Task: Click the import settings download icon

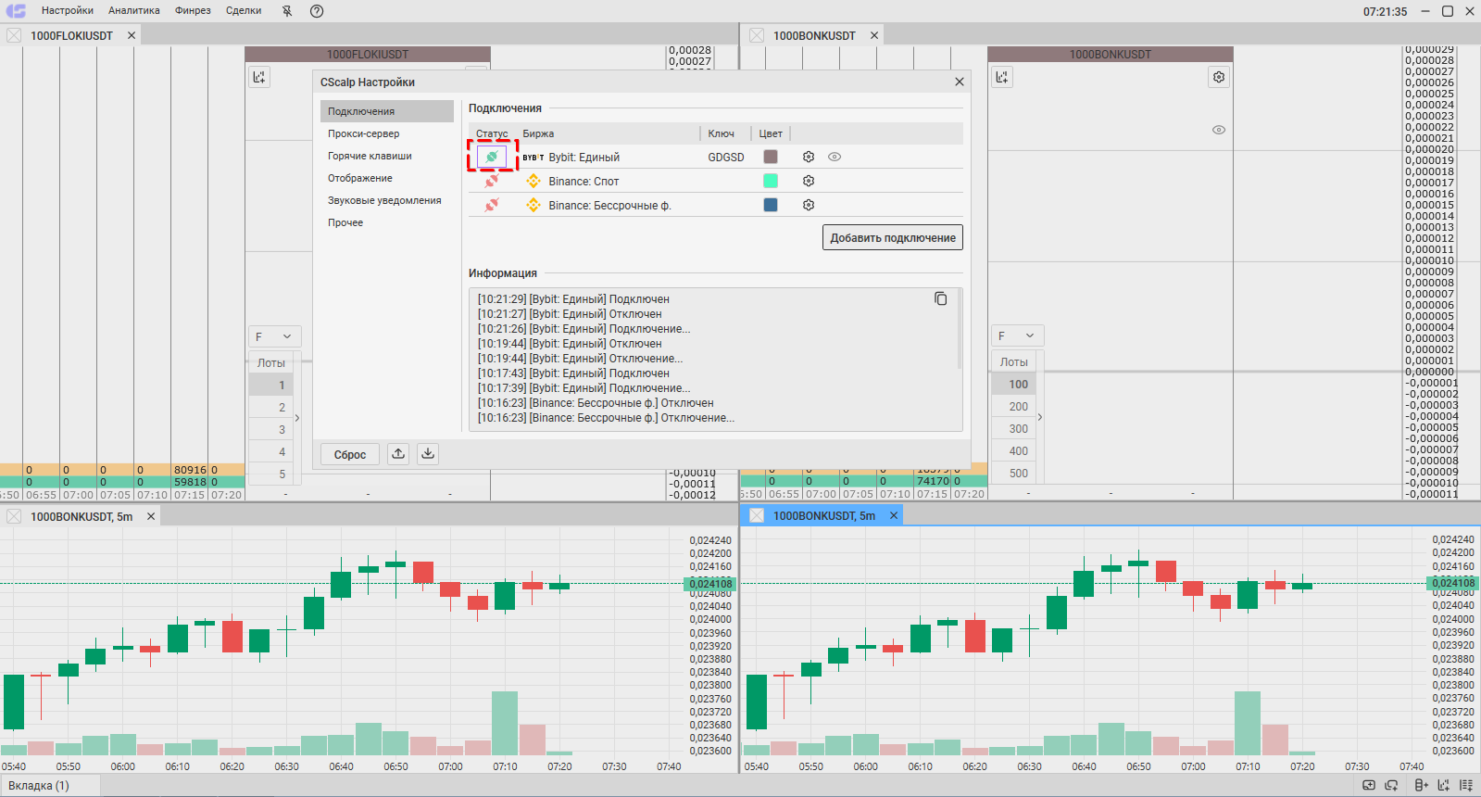Action: (428, 454)
